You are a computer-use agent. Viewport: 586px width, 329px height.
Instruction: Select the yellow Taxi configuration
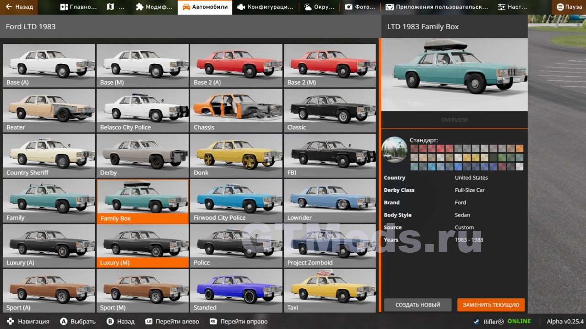pos(330,291)
